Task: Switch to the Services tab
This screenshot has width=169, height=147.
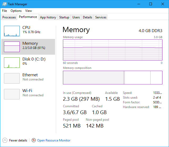Action: point(101,17)
